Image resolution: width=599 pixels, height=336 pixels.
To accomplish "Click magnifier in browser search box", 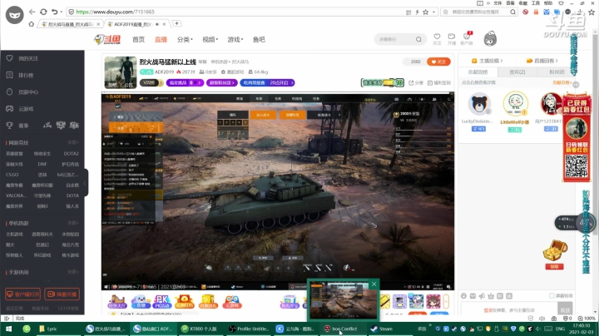I will pos(512,12).
